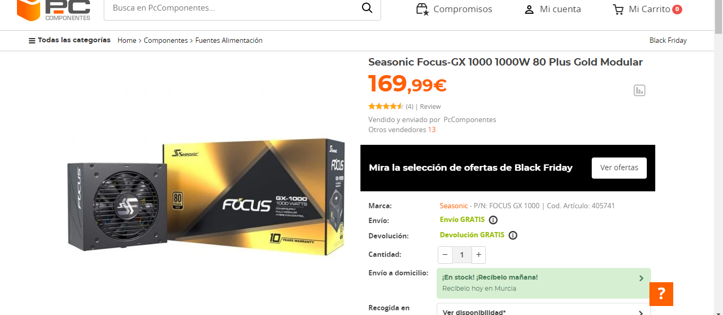Image resolution: width=723 pixels, height=315 pixels.
Task: Show Envío GRATIS info icon
Action: (x=493, y=220)
